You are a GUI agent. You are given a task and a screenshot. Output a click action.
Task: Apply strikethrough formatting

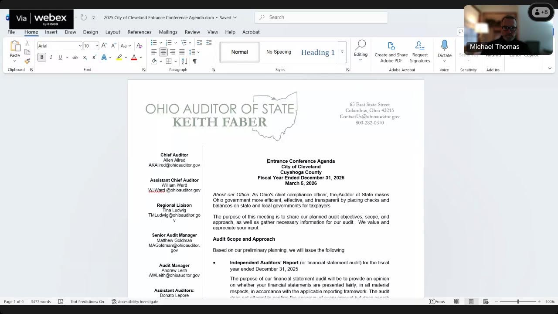[x=75, y=58]
